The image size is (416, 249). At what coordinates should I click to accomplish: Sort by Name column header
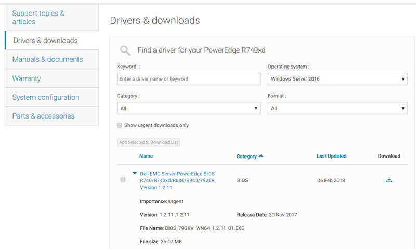pyautogui.click(x=146, y=156)
